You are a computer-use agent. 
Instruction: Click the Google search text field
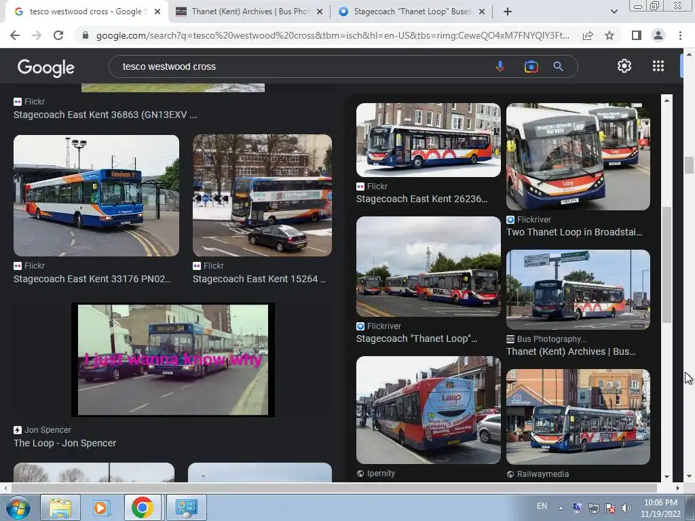coord(306,66)
